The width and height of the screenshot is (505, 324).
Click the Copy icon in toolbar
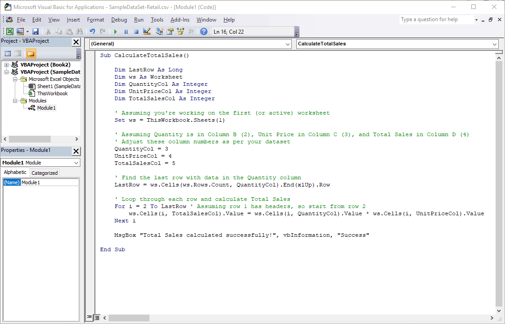tap(59, 31)
